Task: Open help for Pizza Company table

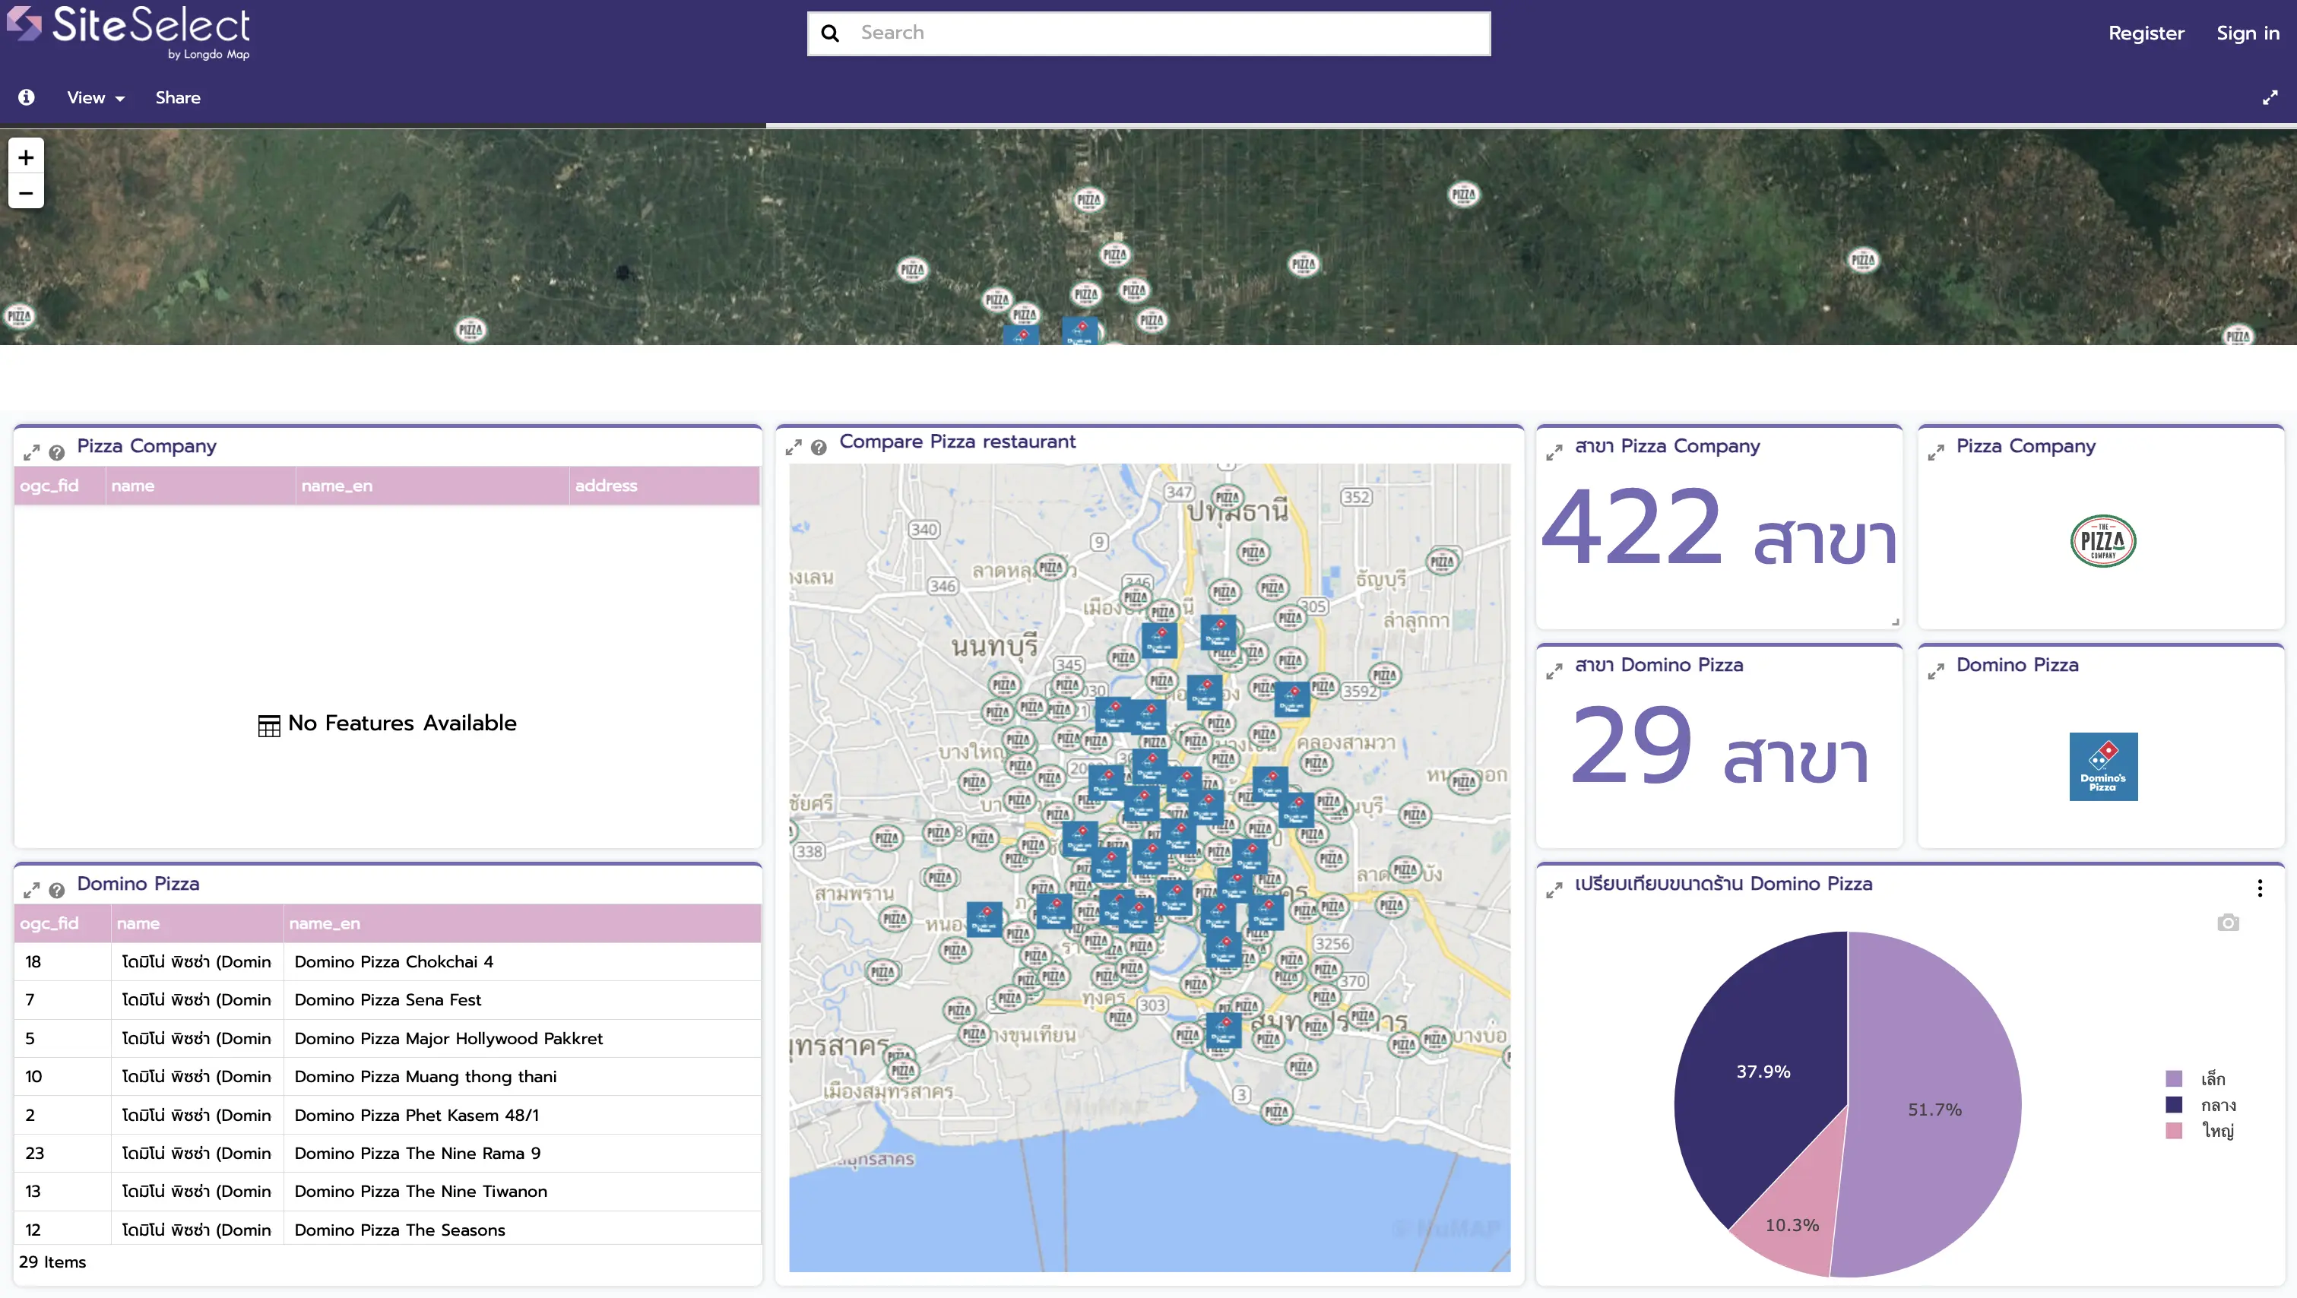Action: tap(56, 452)
